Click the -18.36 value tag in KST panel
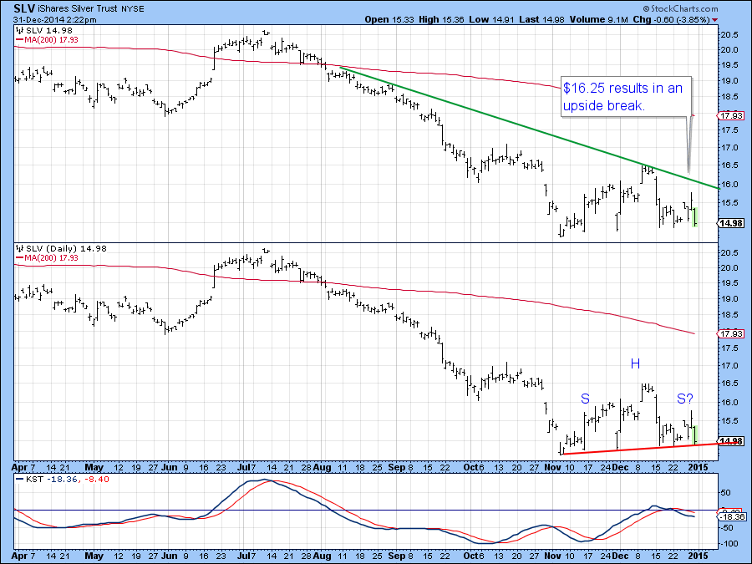The height and width of the screenshot is (564, 752). [731, 516]
